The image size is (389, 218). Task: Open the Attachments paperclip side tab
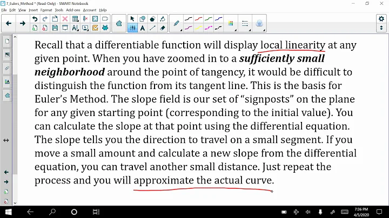7,68
